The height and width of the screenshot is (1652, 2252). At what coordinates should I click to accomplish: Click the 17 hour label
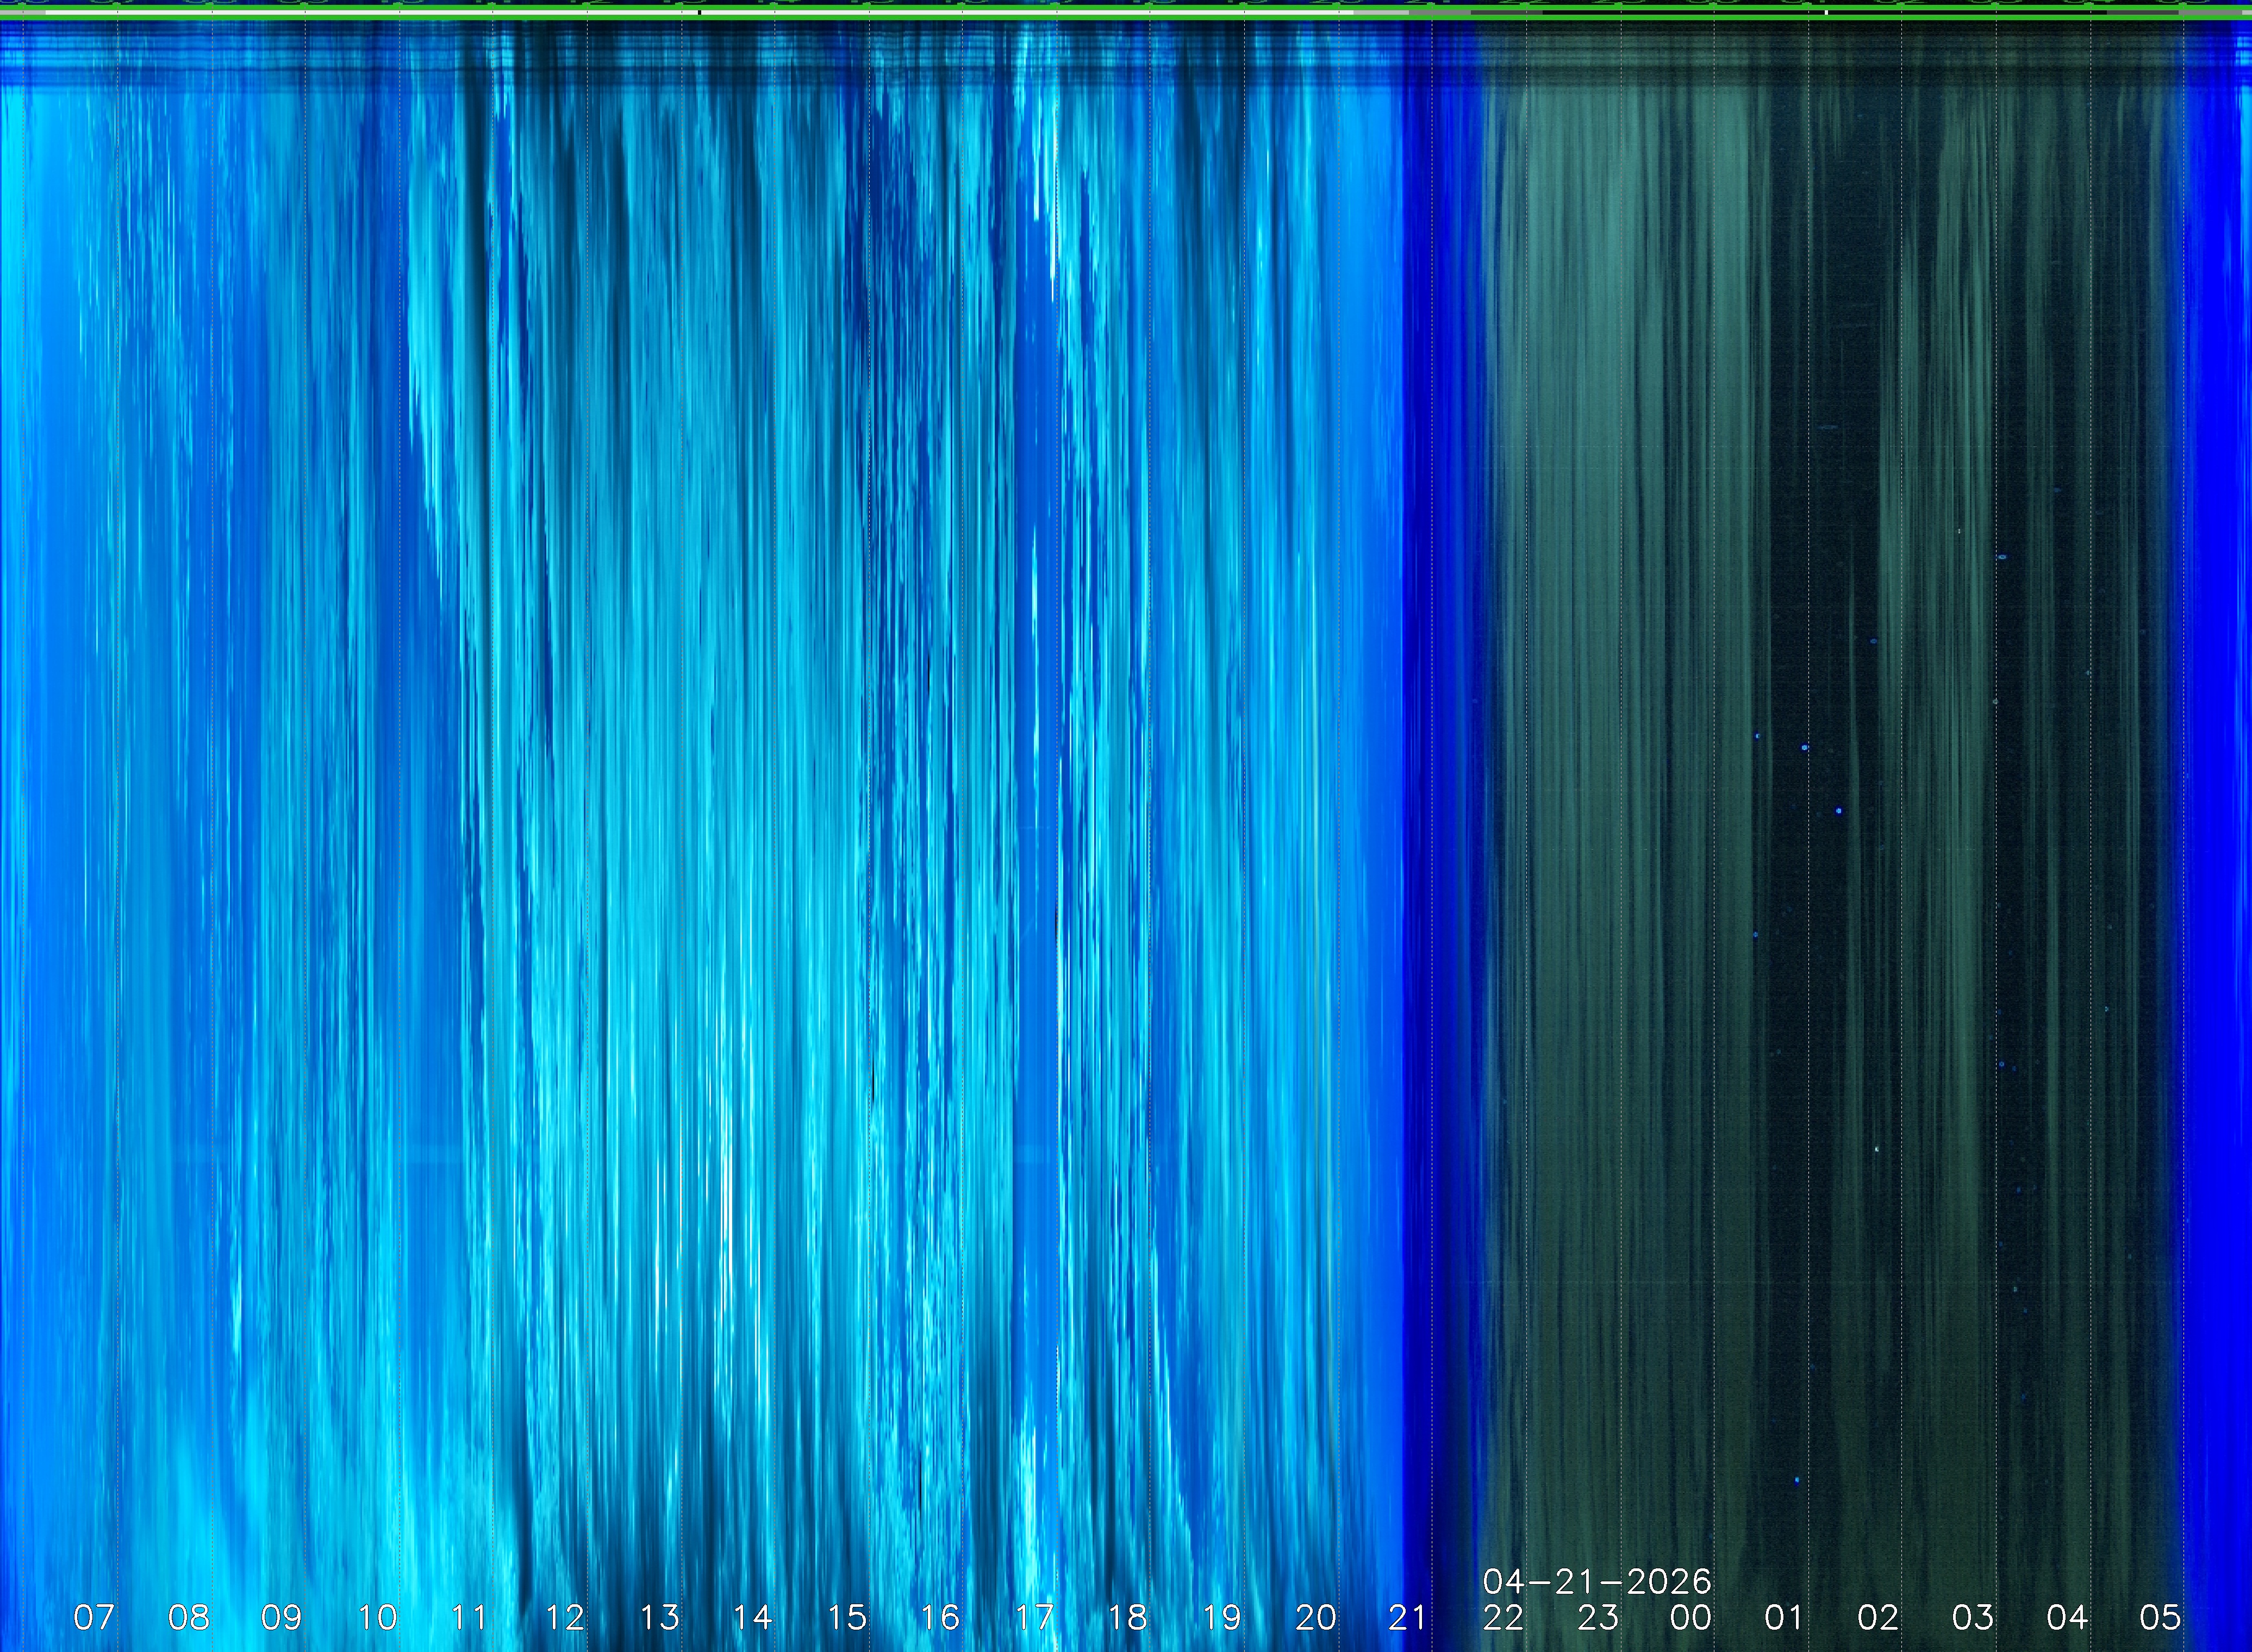1034,1617
